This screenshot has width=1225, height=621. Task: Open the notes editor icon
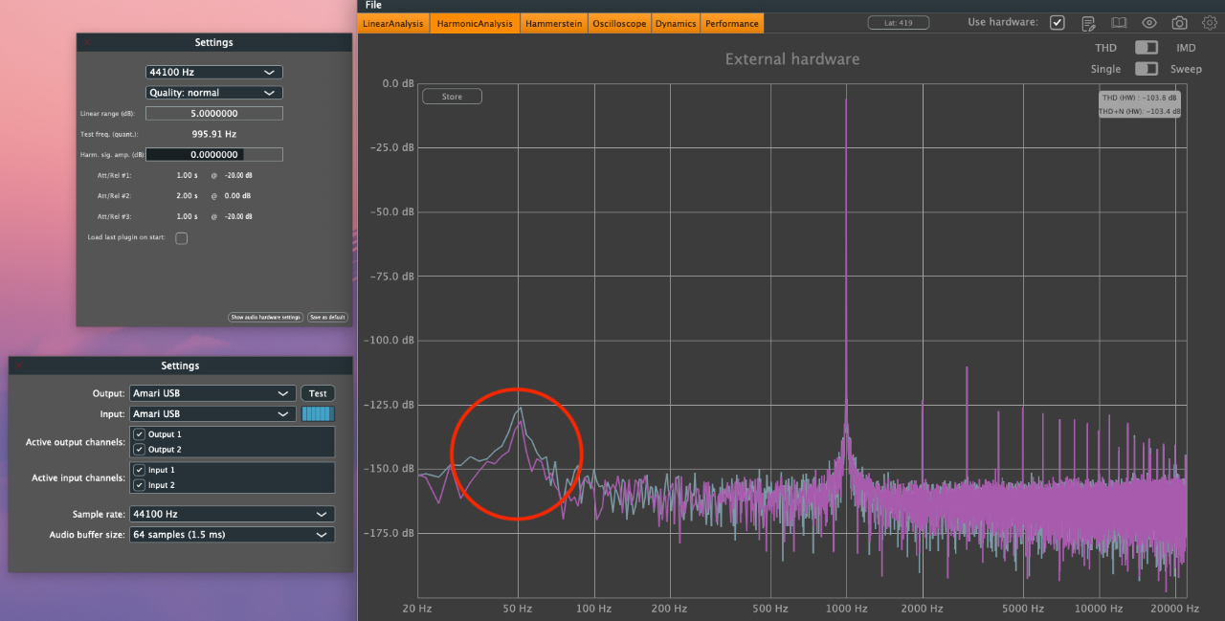tap(1088, 23)
